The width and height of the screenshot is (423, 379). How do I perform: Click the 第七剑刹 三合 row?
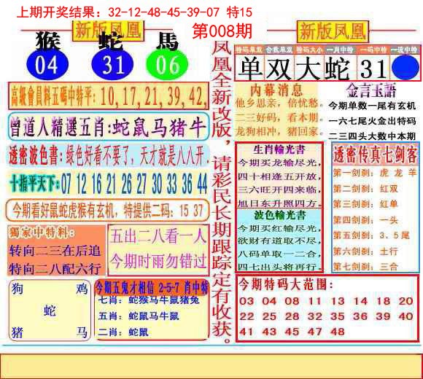[366, 267]
